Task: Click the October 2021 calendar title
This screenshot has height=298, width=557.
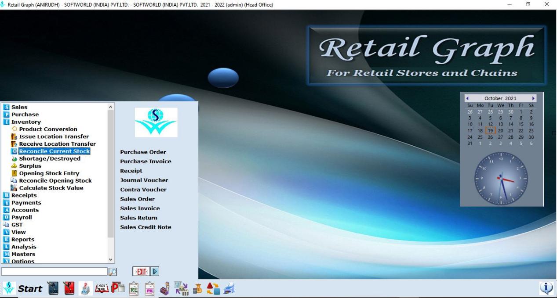Action: click(500, 98)
